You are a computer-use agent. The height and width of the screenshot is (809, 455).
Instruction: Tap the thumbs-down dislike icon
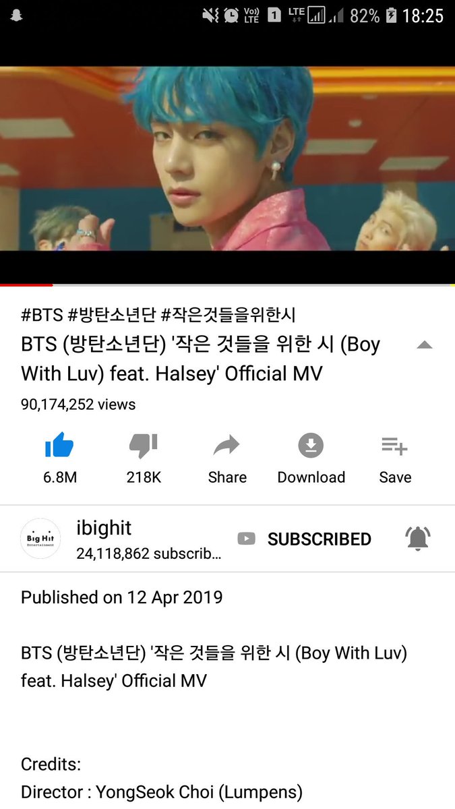143,446
